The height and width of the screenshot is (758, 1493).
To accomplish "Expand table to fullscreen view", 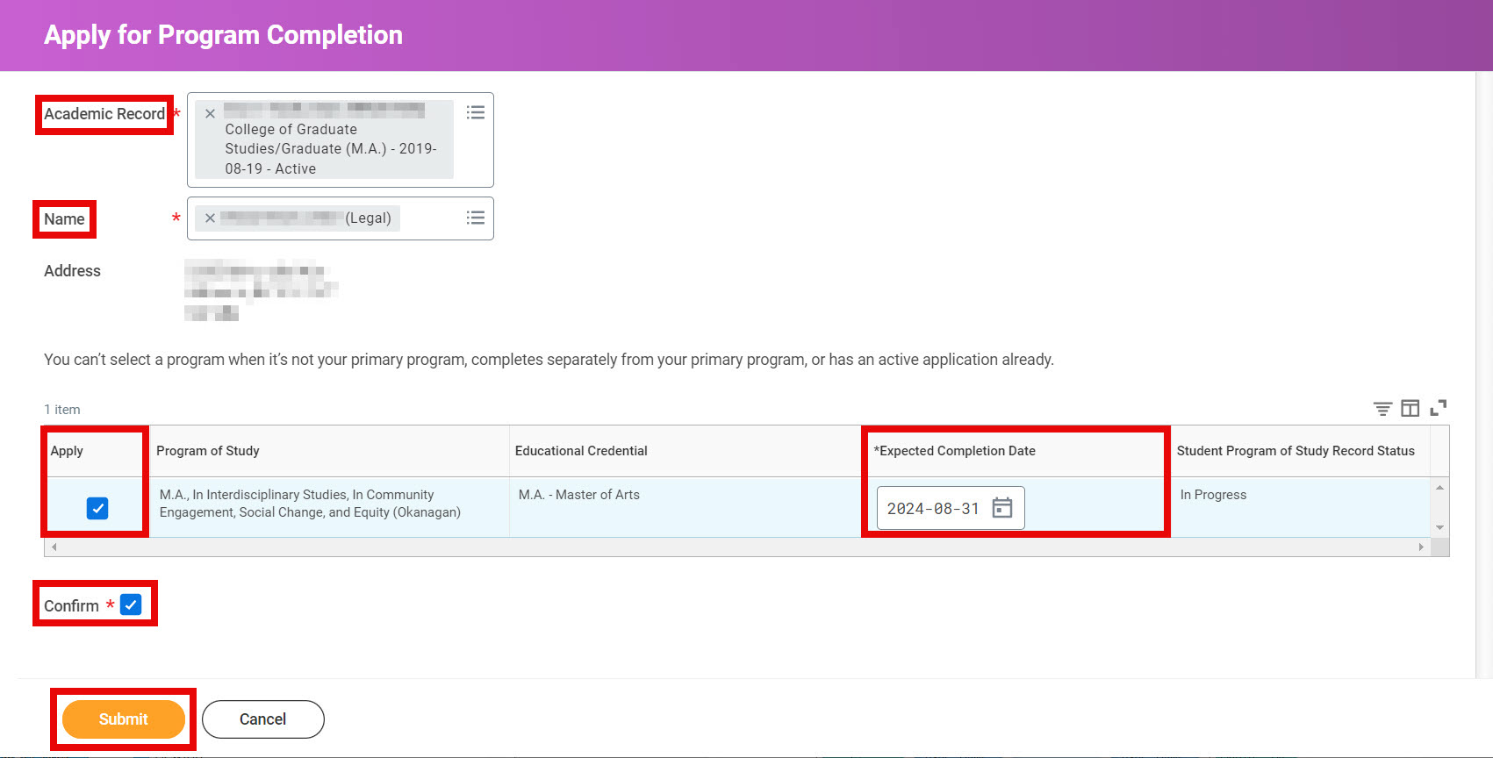I will pos(1438,408).
